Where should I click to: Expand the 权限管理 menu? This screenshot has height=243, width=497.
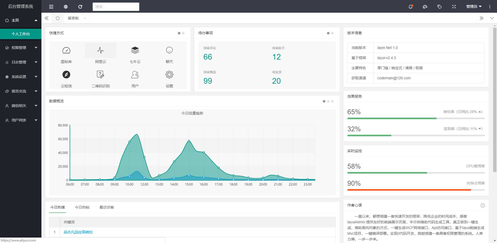point(21,48)
